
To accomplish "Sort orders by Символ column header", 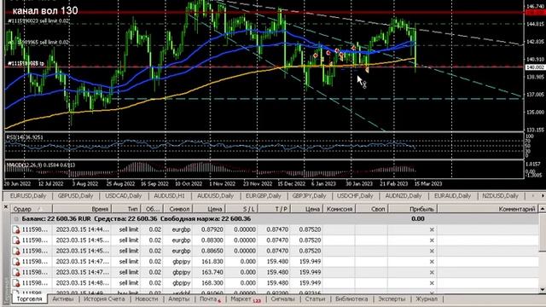I will click(177, 209).
